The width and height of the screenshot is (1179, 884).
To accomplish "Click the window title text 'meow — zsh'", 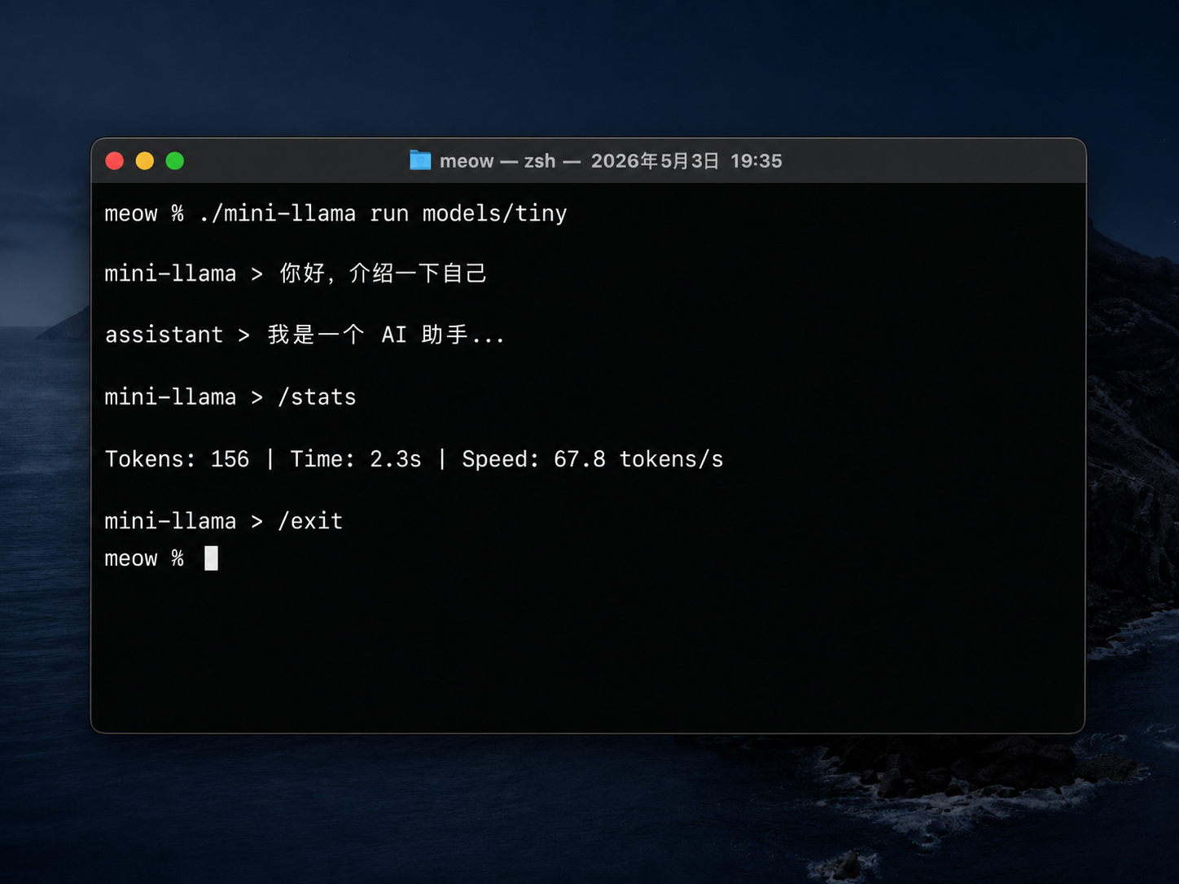I will point(497,161).
